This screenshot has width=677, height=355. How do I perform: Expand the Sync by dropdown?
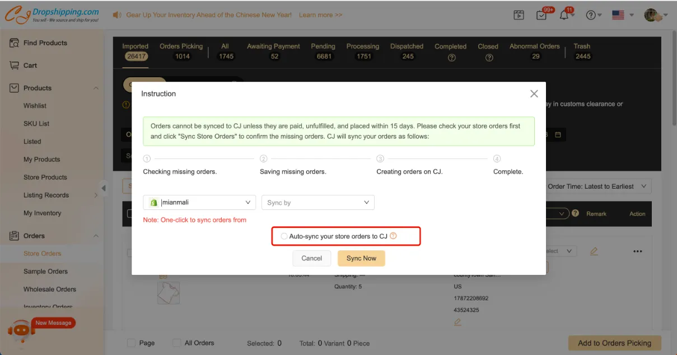coord(318,203)
